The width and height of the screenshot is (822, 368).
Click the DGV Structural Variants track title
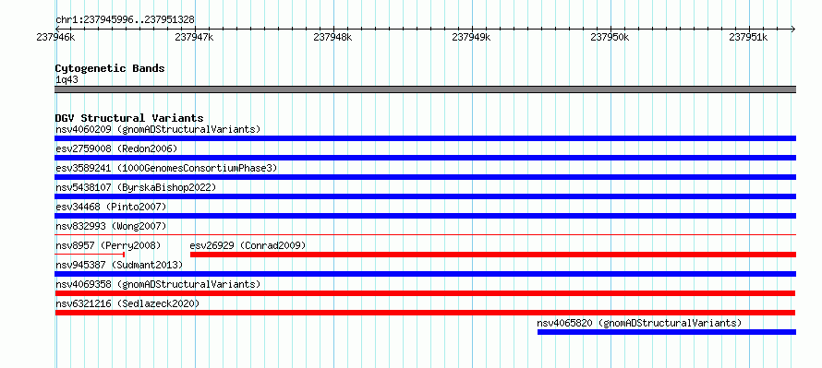coord(129,118)
